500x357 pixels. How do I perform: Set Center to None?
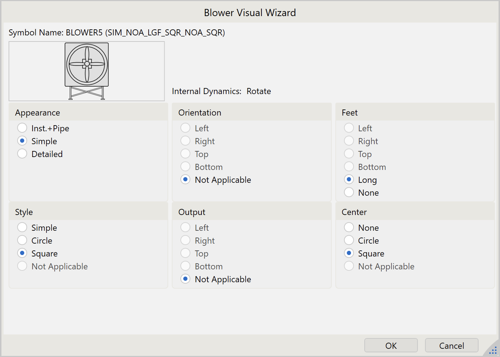click(x=349, y=228)
